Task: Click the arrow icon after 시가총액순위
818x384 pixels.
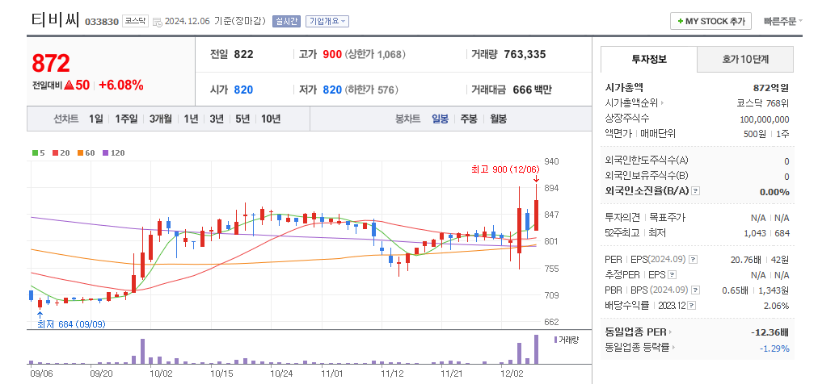Action: click(x=663, y=103)
